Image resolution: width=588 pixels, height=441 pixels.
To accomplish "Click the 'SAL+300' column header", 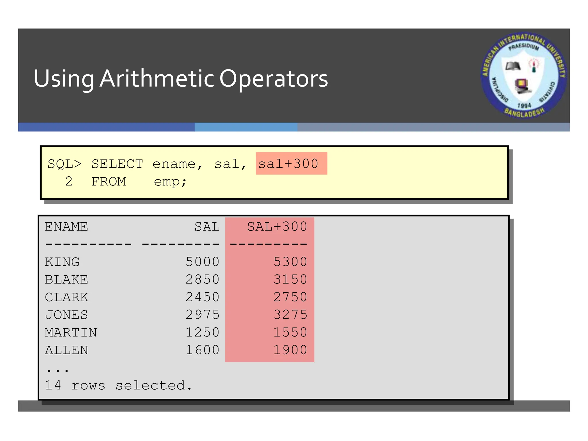I will click(277, 227).
